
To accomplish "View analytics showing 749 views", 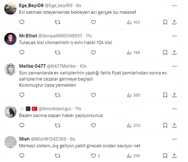I will tap(133, 52).
